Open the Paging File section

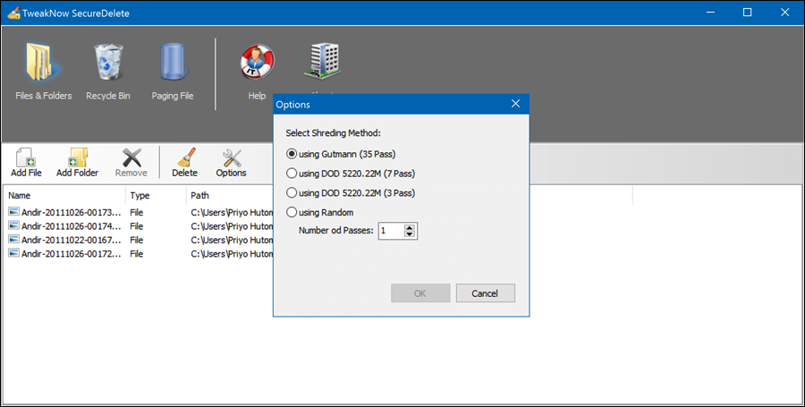coord(173,71)
